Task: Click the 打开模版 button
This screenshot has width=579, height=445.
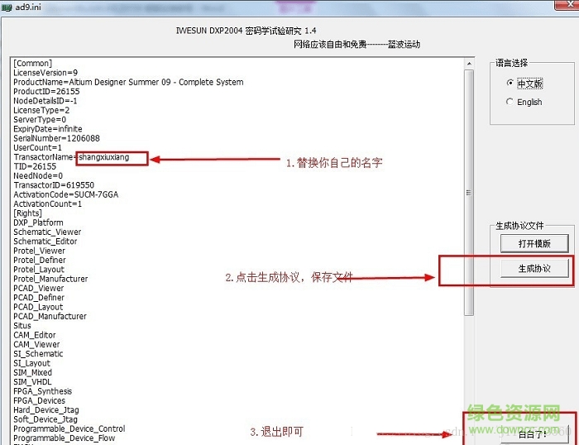Action: click(x=534, y=243)
